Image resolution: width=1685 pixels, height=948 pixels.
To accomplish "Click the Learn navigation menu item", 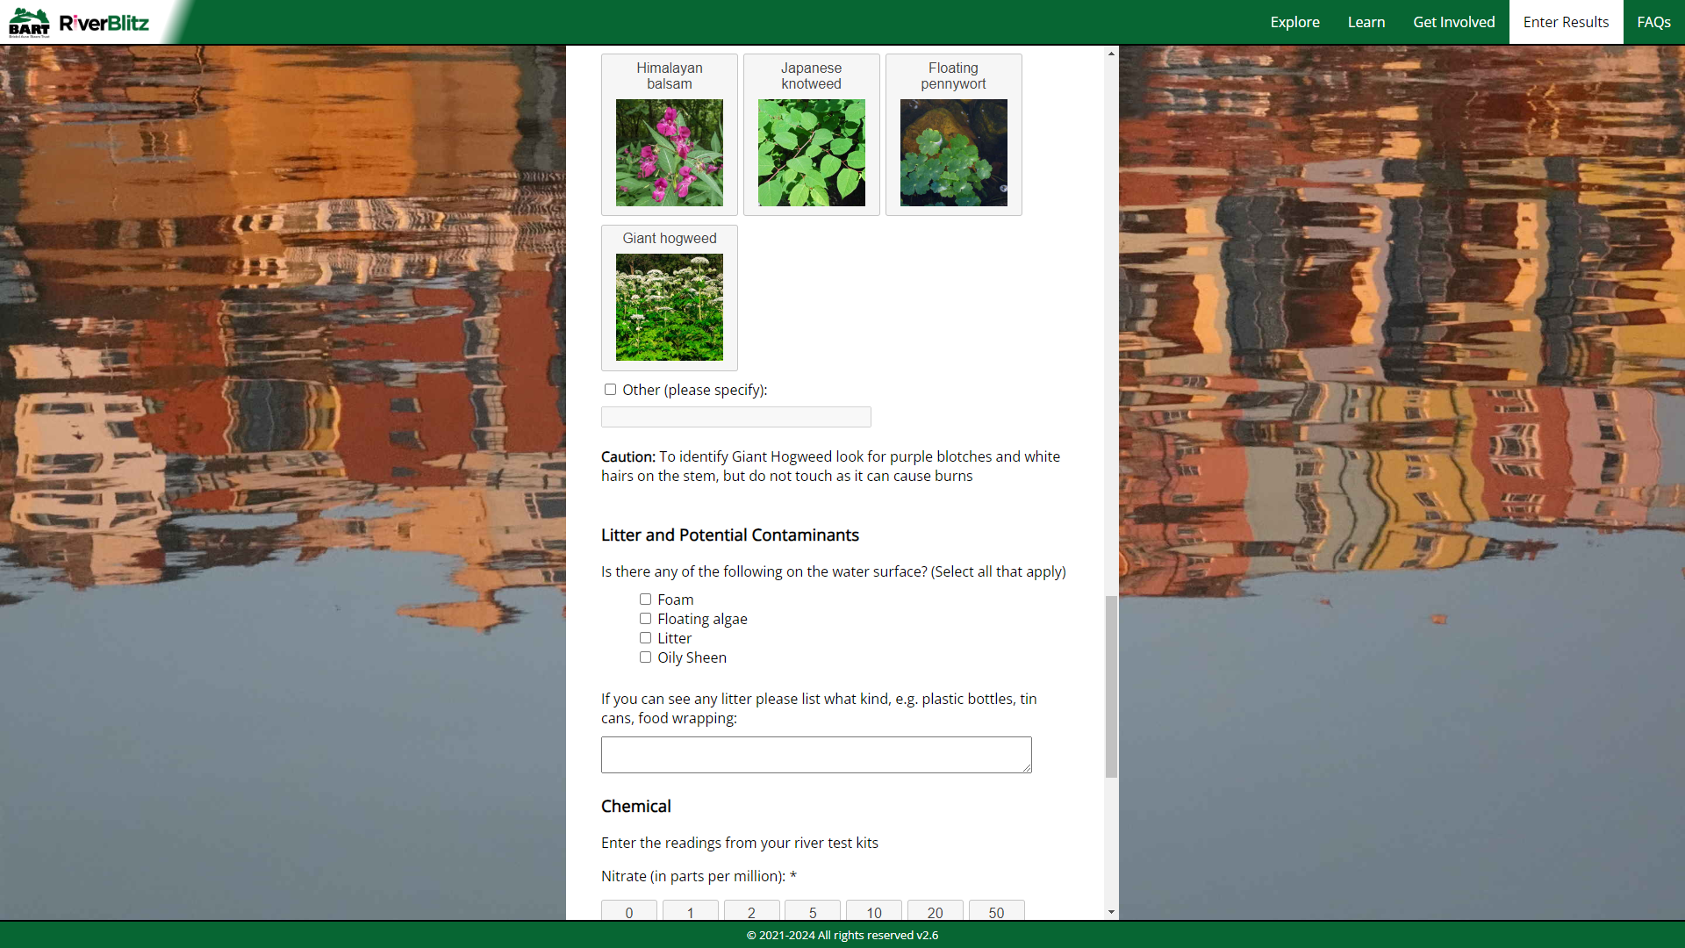I will 1366,22.
